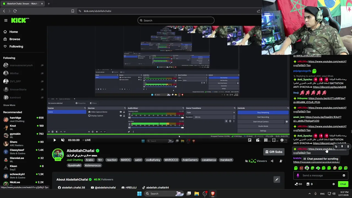Viewport: 352px width, 198px height.
Task: Insert the red angry-face emote
Action: [x=301, y=168]
